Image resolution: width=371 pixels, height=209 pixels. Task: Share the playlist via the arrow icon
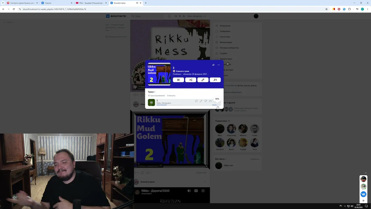point(213,65)
